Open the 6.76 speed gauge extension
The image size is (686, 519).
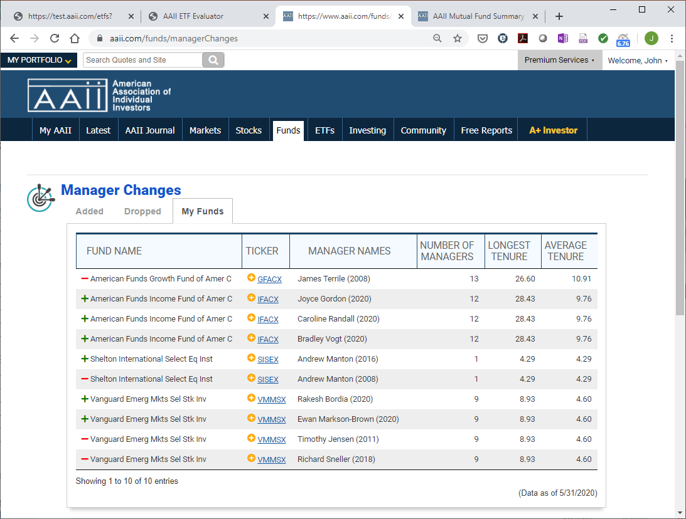[x=623, y=39]
